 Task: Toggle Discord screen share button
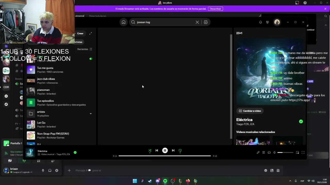pyautogui.click(x=24, y=161)
